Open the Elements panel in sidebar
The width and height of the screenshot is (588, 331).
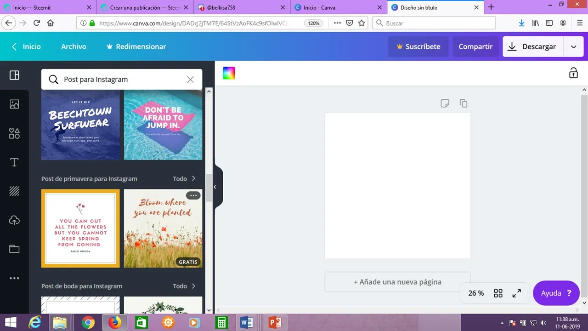[14, 133]
